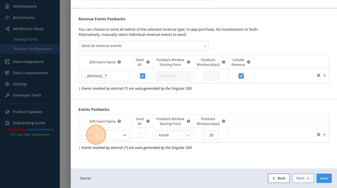337x188 pixels.
Task: Remove the __REVENUE__ event row with X icon
Action: point(318,75)
